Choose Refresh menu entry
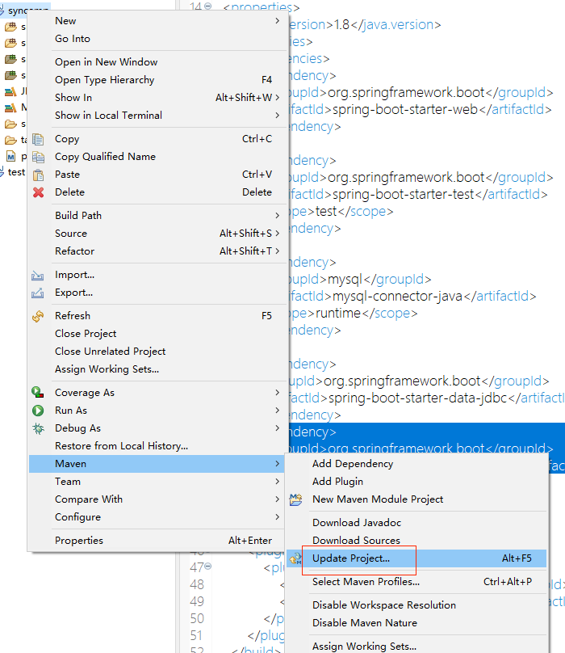Screen dimensions: 565x653 pyautogui.click(x=157, y=316)
